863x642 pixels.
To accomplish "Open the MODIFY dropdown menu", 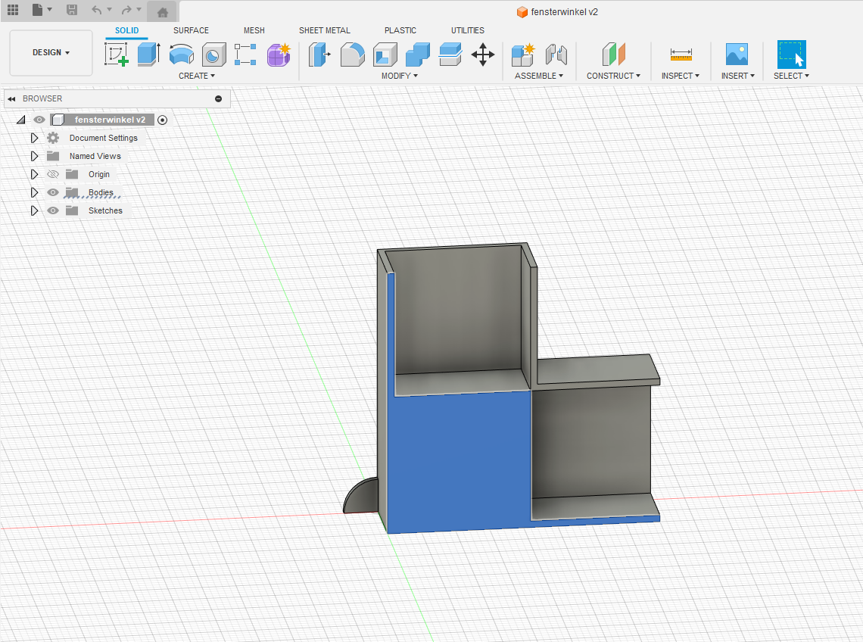I will tap(399, 76).
